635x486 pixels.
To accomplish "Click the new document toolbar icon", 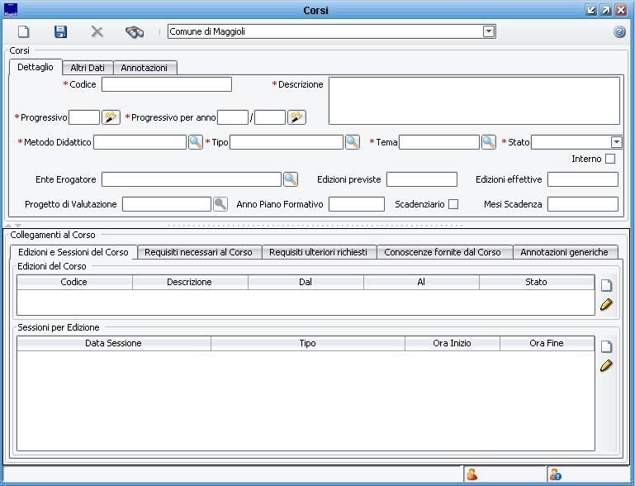I will tap(24, 31).
